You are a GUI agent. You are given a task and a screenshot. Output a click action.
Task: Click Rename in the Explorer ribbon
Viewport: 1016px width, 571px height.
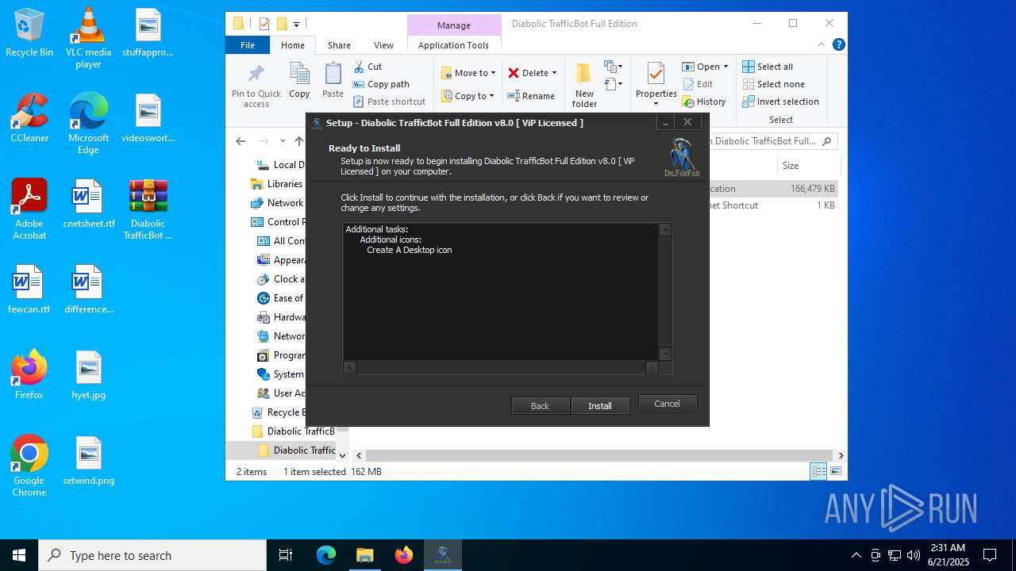(x=531, y=96)
